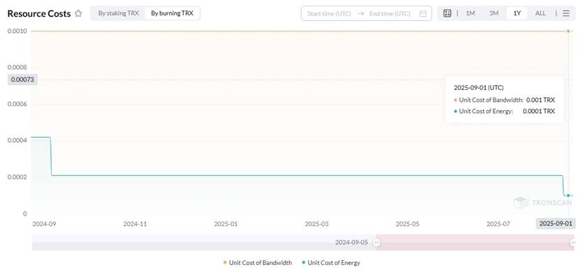Viewport: 581px width, 270px height.
Task: Show the ALL time range
Action: pos(540,13)
